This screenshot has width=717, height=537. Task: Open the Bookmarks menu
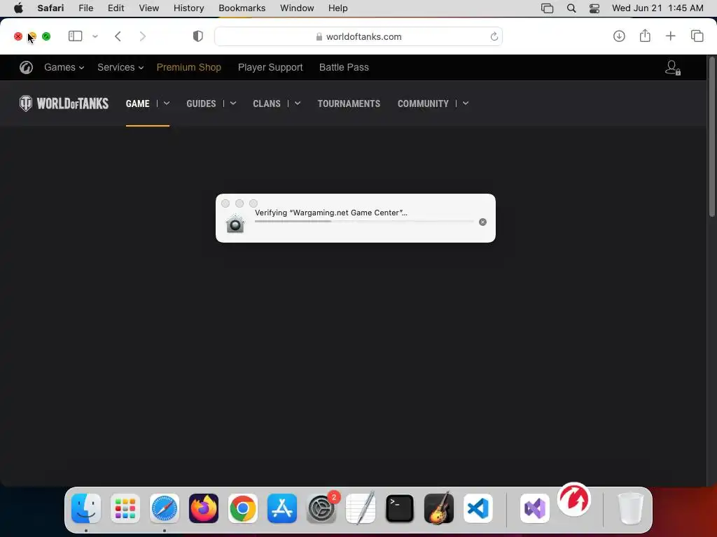click(x=242, y=8)
